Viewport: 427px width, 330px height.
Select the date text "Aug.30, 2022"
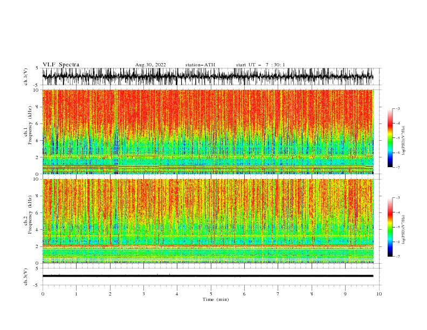tap(150, 65)
